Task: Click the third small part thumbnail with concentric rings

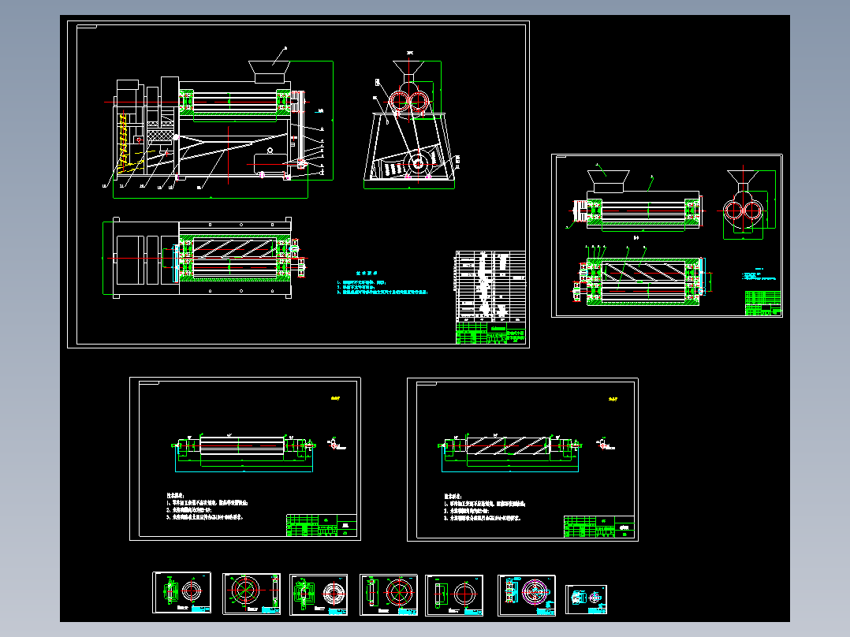Action: [319, 594]
